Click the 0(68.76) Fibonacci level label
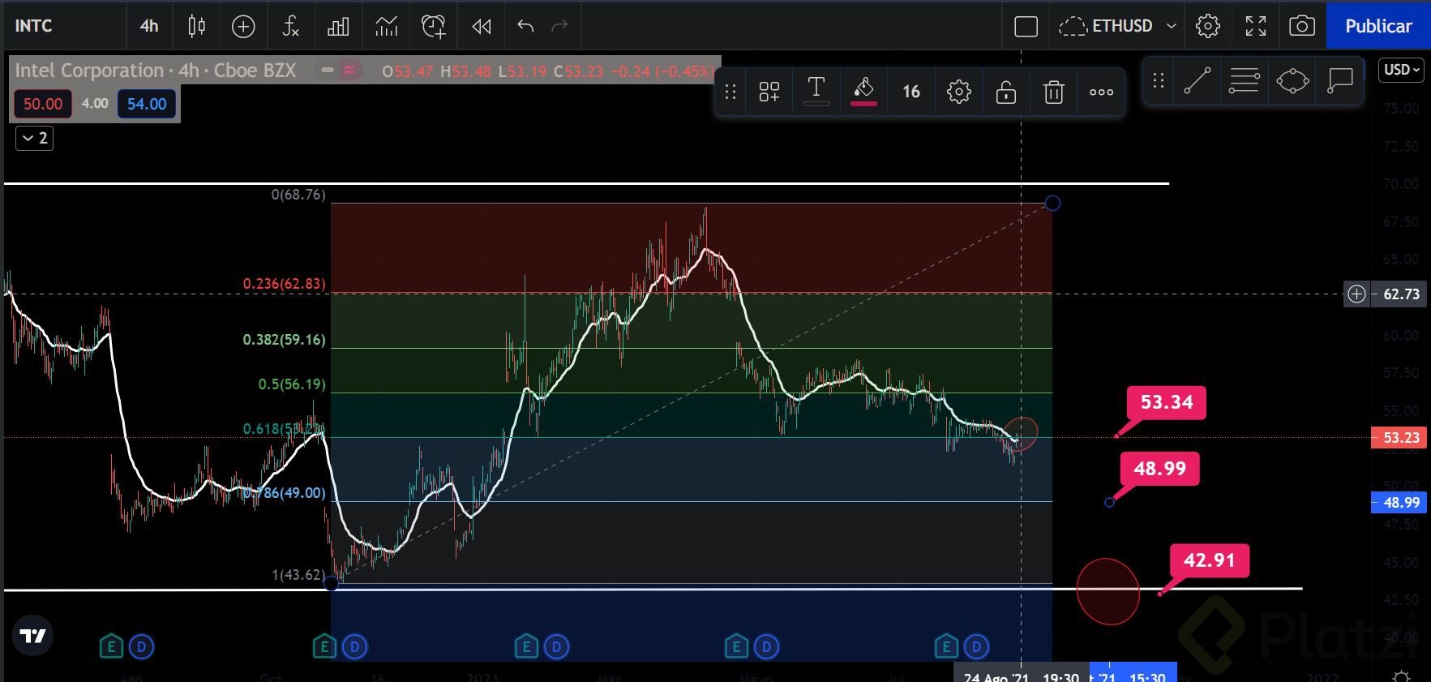Image resolution: width=1431 pixels, height=682 pixels. (x=298, y=195)
